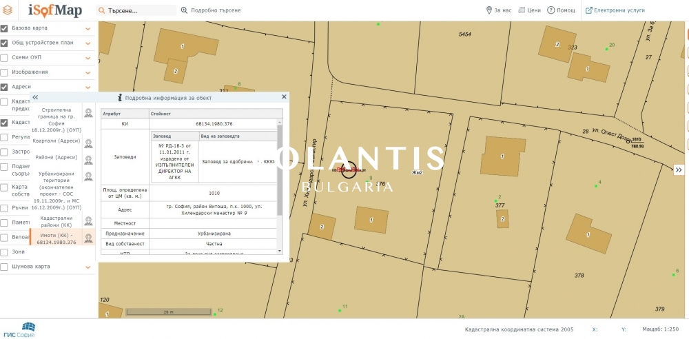Expand the Изображения chevron

tap(88, 72)
